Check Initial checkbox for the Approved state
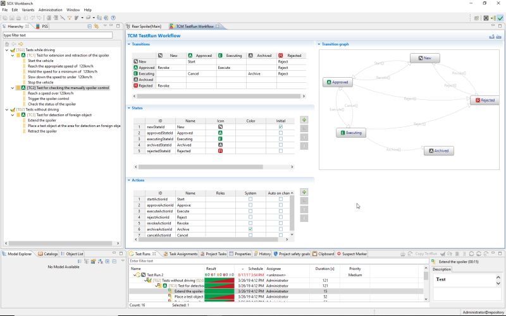 coord(281,133)
